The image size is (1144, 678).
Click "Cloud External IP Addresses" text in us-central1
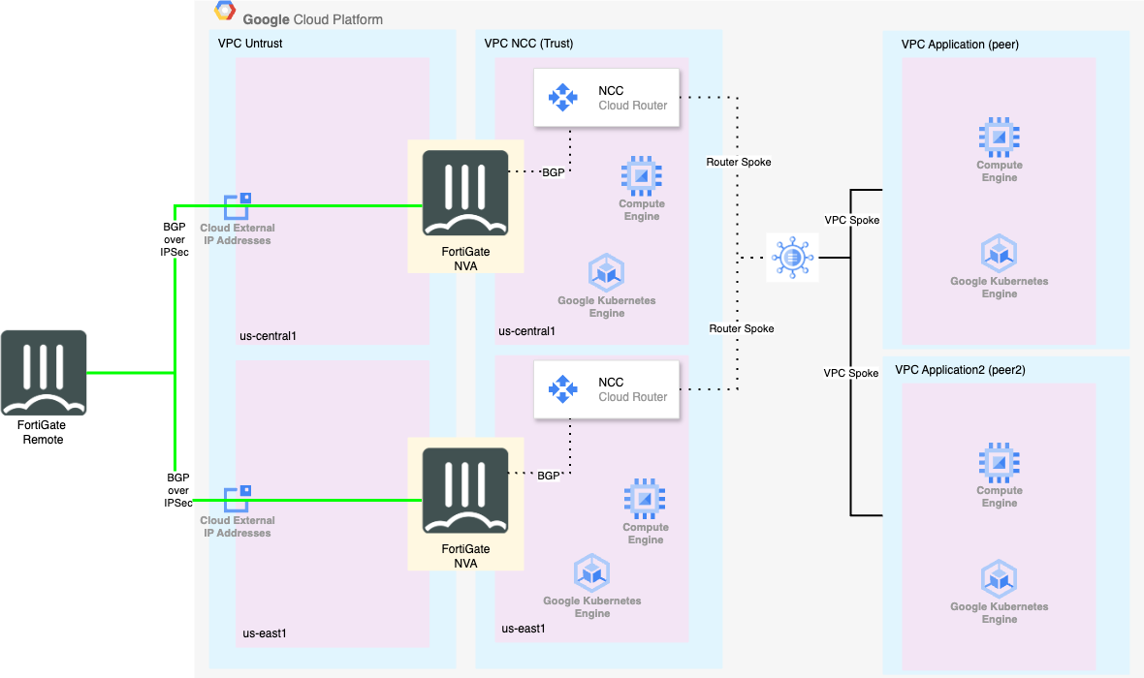pos(238,234)
